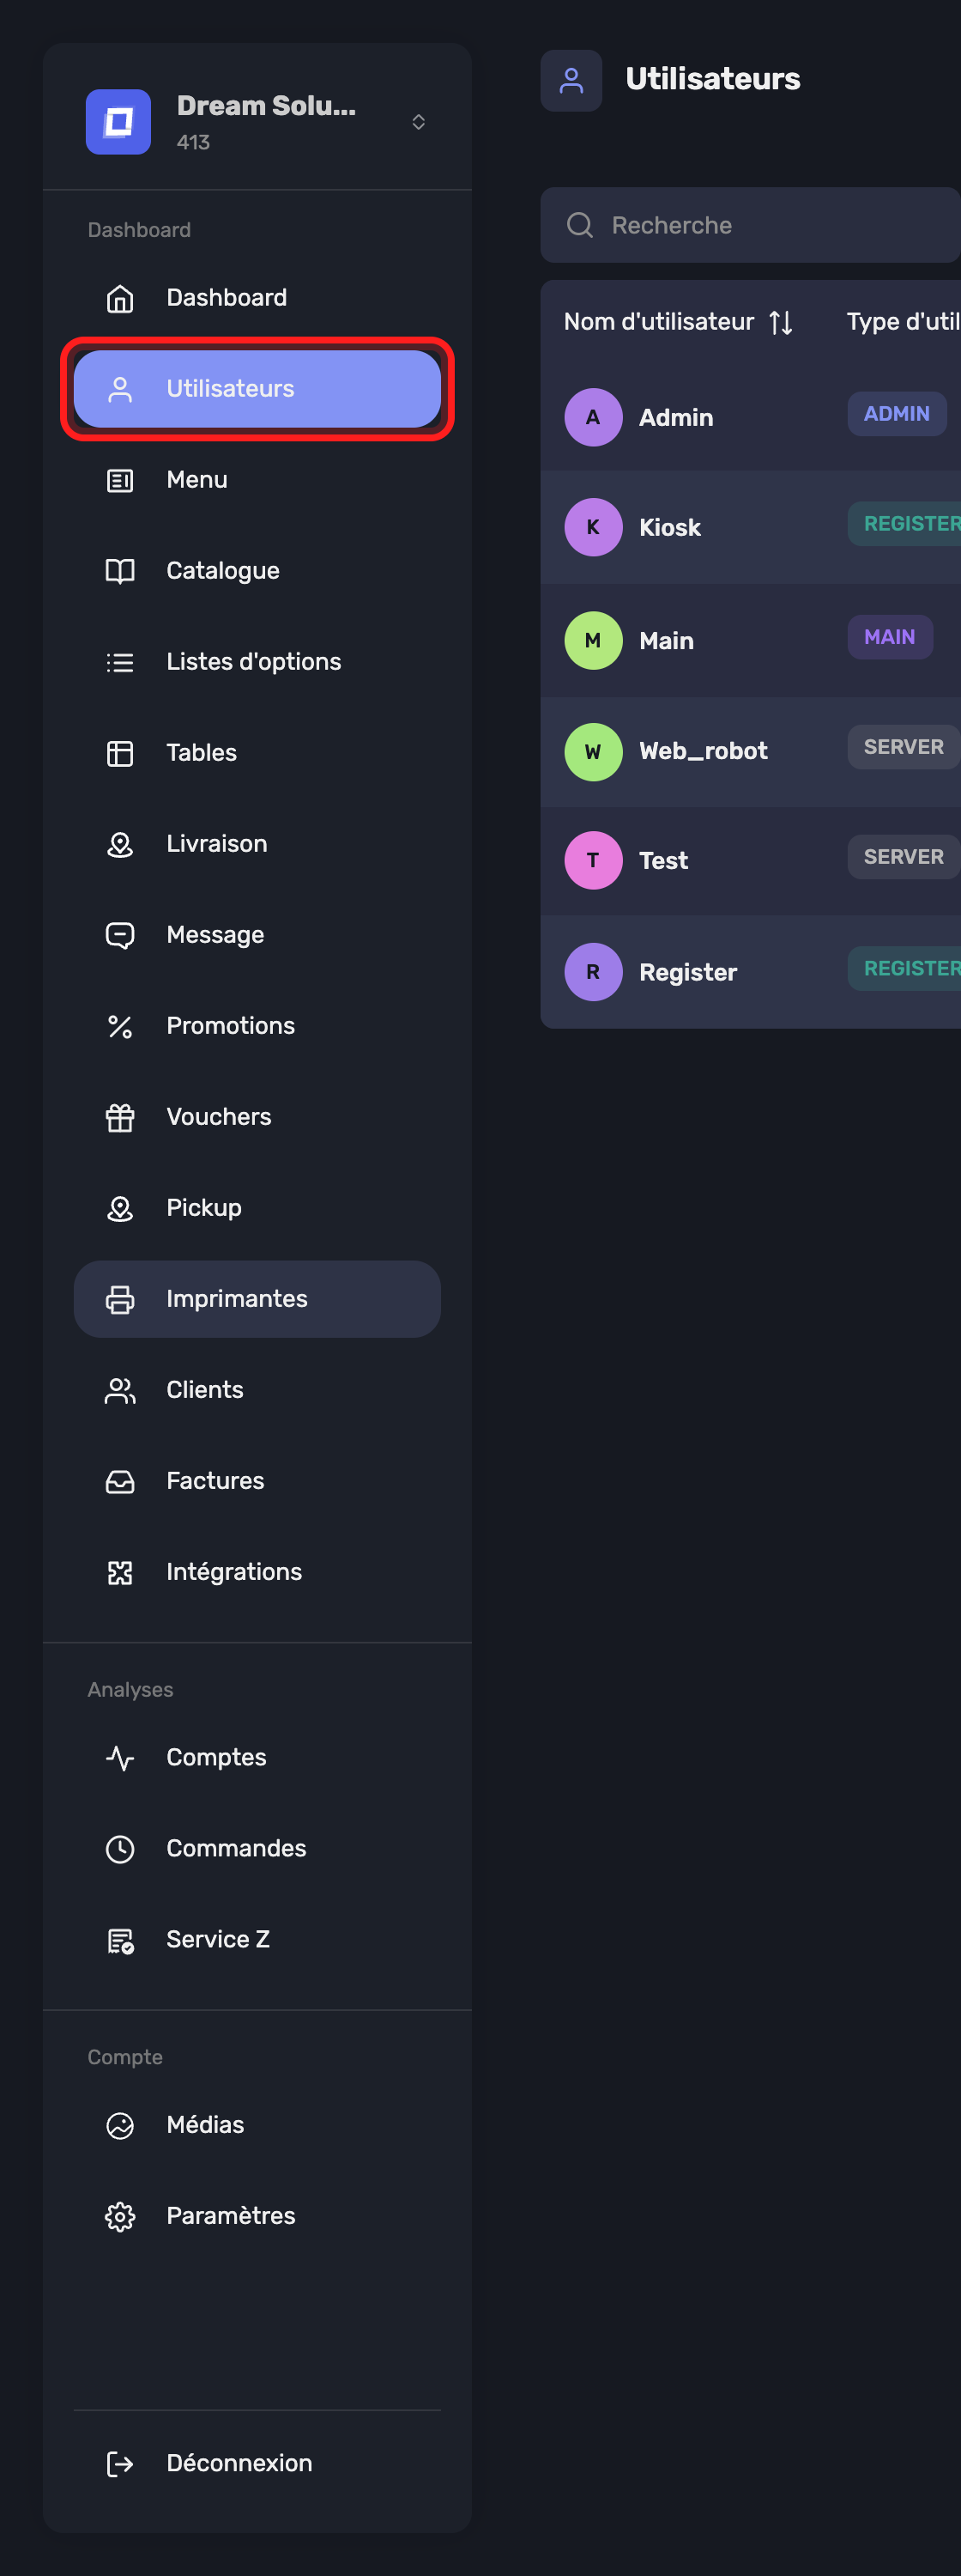
Task: Click the Comptes activity pulse icon
Action: click(120, 1758)
